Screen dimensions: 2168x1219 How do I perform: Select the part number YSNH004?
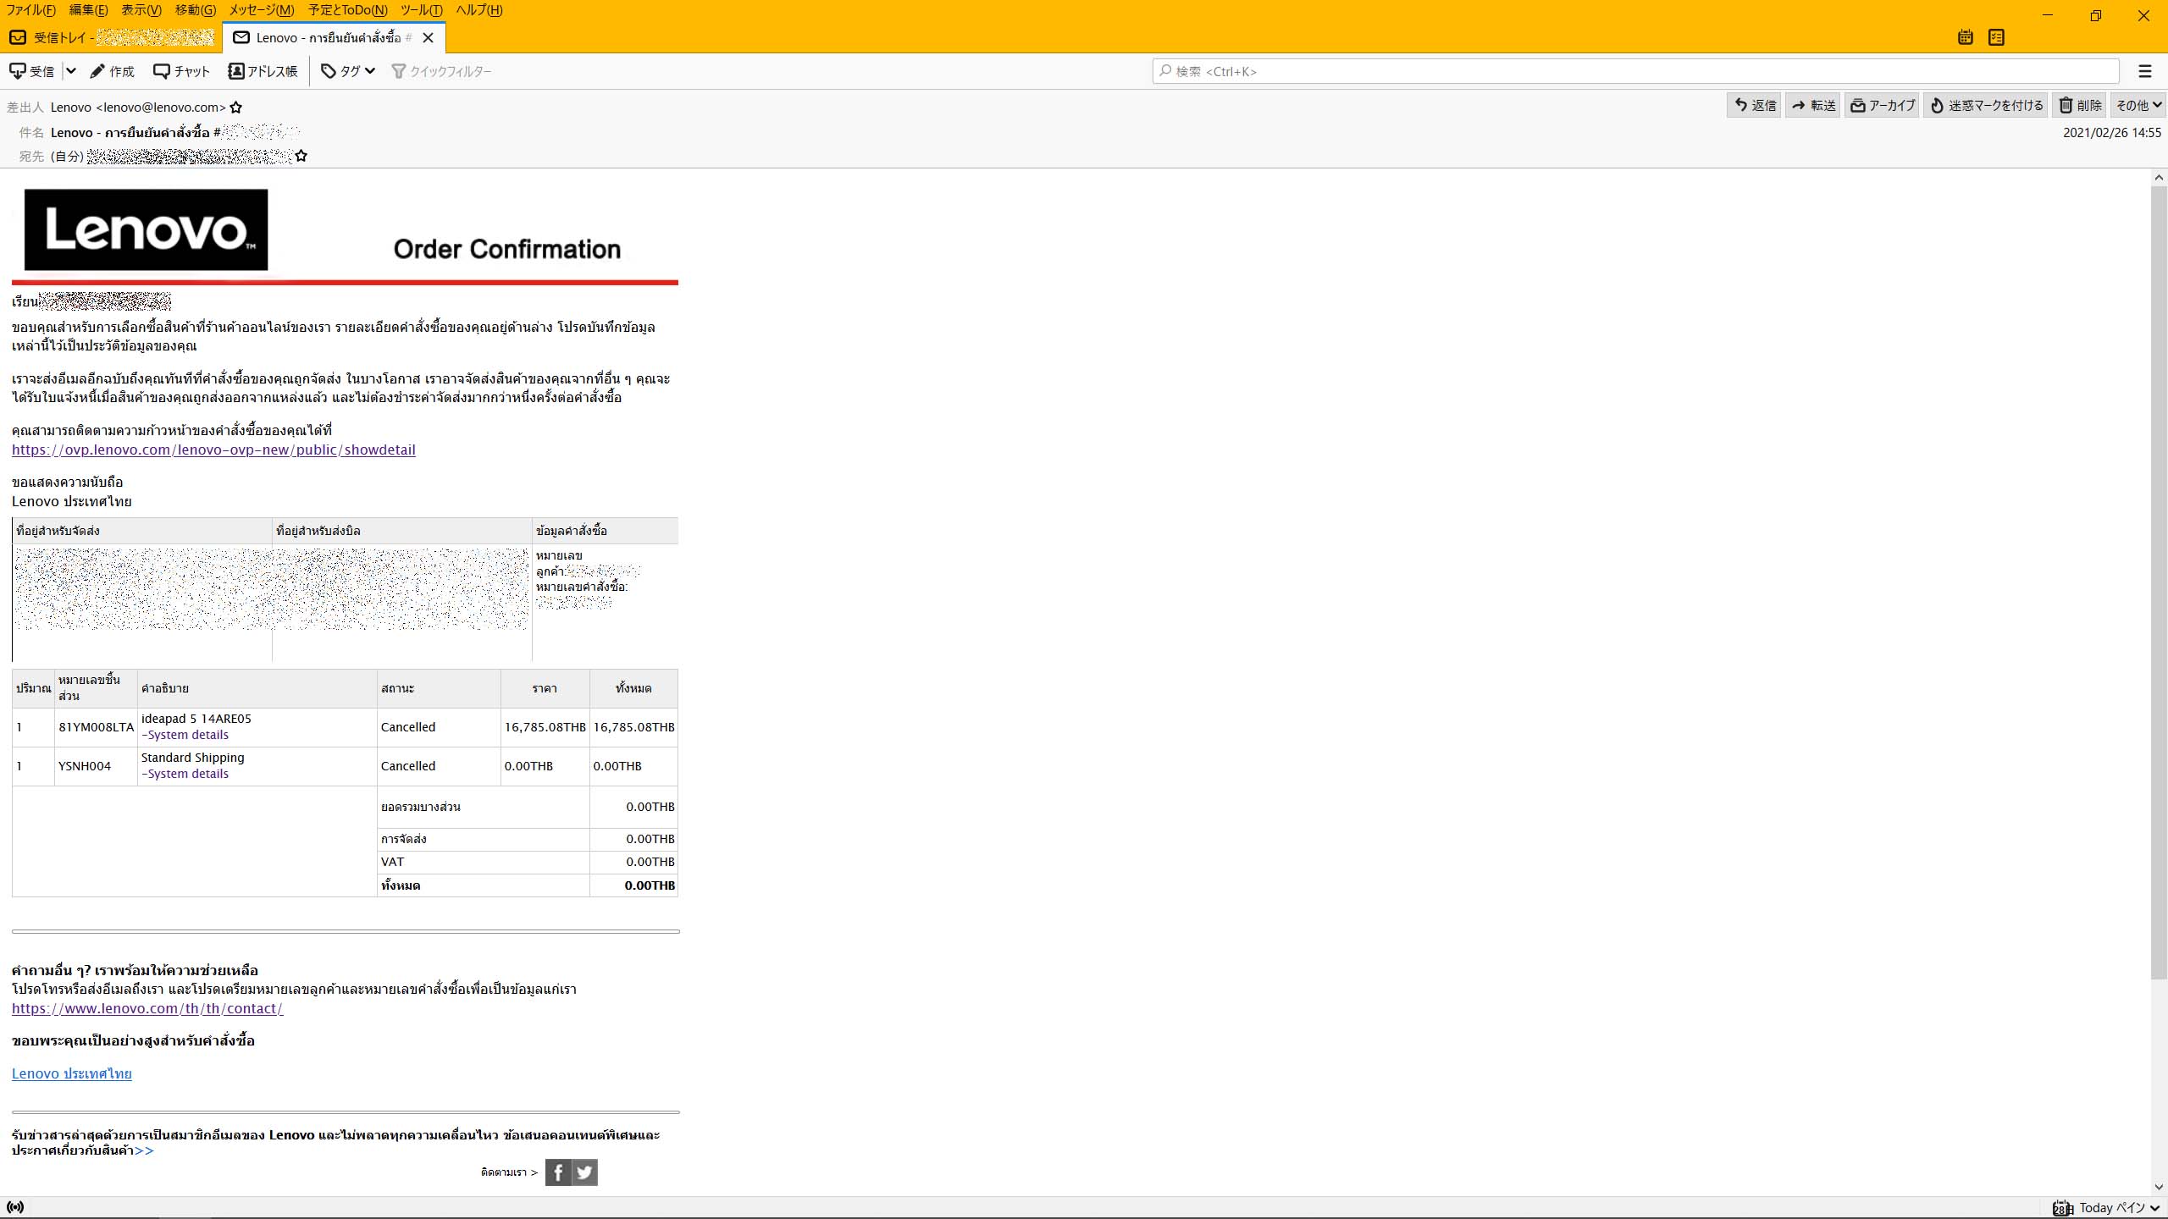[x=85, y=766]
